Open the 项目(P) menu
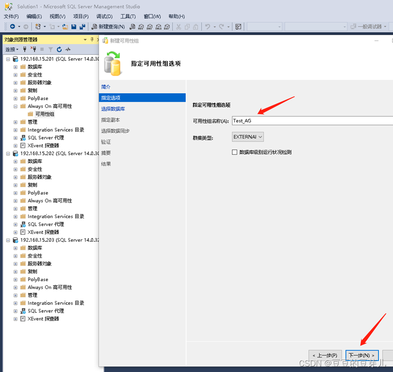 (81, 16)
